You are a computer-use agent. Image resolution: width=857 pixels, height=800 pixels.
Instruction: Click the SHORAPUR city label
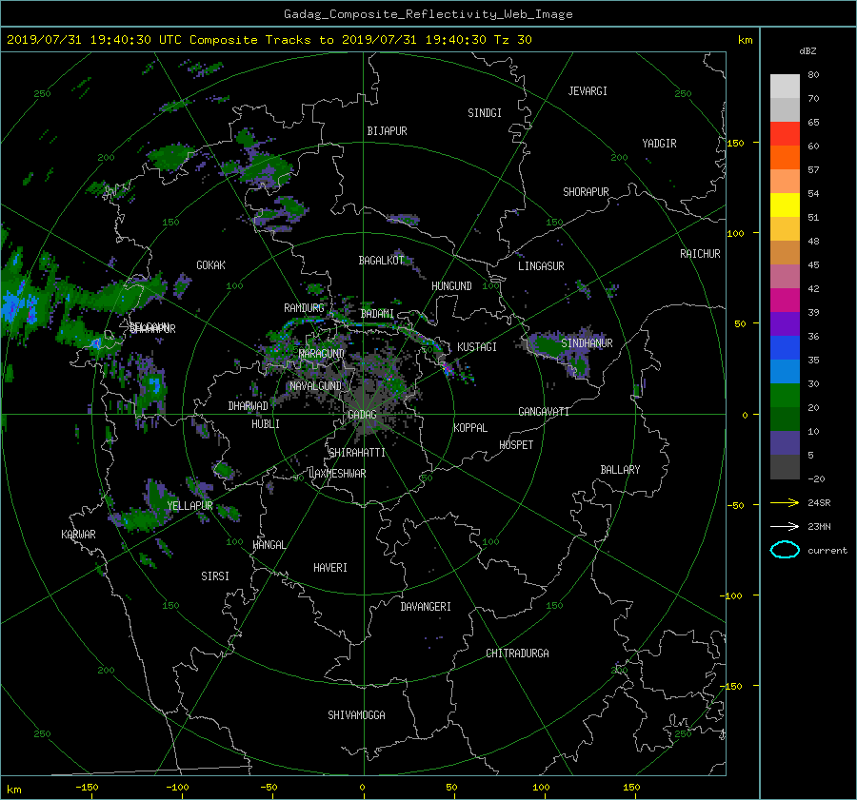coord(586,192)
